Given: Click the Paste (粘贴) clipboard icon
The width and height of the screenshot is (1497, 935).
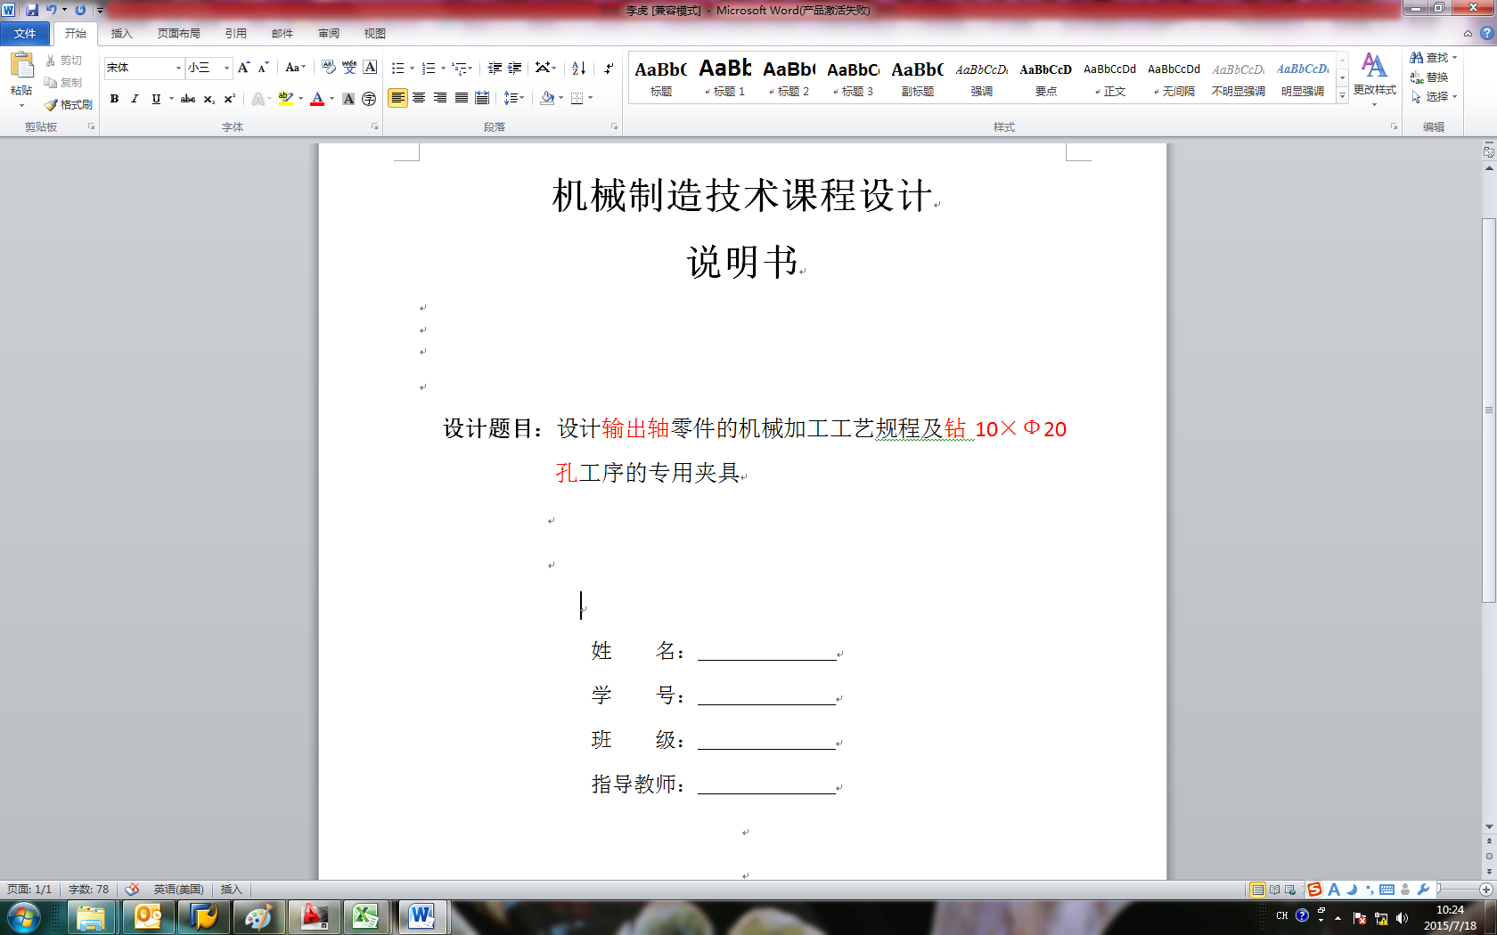Looking at the screenshot, I should (21, 65).
